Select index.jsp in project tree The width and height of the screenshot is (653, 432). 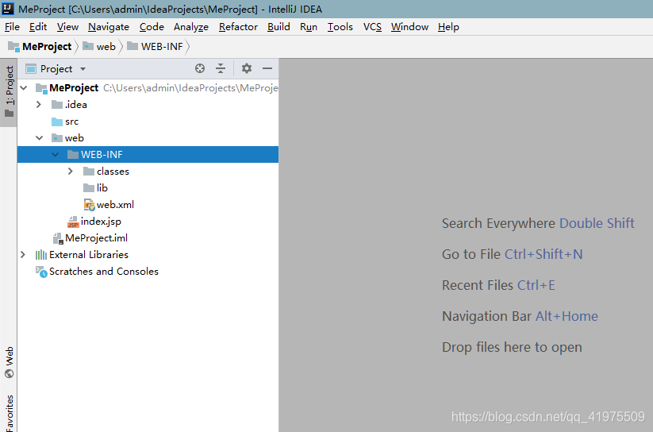(x=148, y=222)
